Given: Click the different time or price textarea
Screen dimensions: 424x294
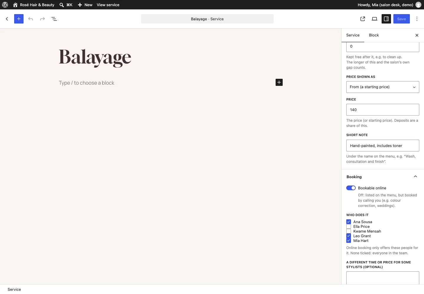Looking at the screenshot, I should click(383, 278).
